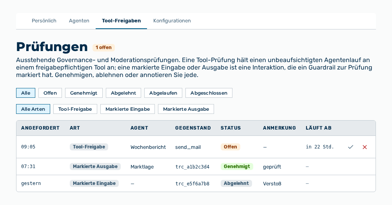Click the 'Verstoß' annotation cell
The height and width of the screenshot is (205, 392).
(272, 184)
